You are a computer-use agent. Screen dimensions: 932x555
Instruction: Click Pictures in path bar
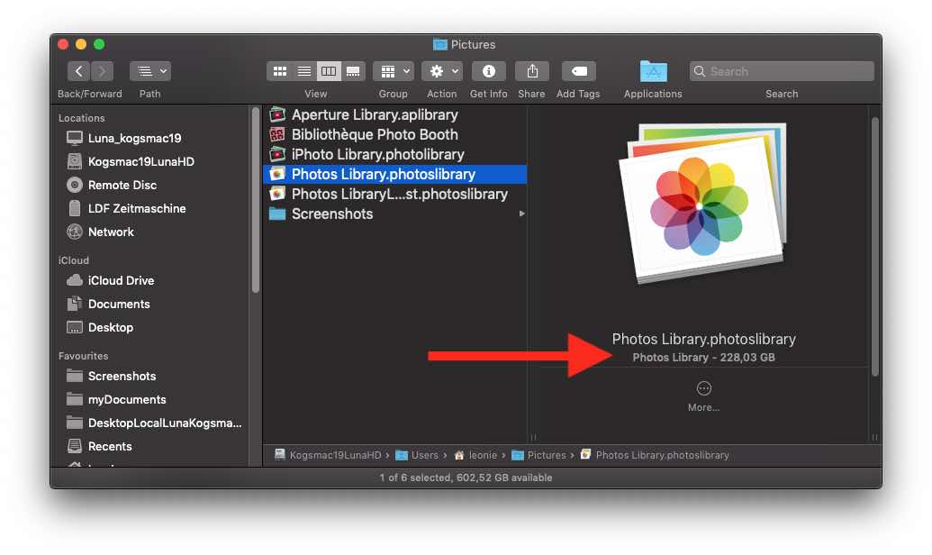point(547,455)
